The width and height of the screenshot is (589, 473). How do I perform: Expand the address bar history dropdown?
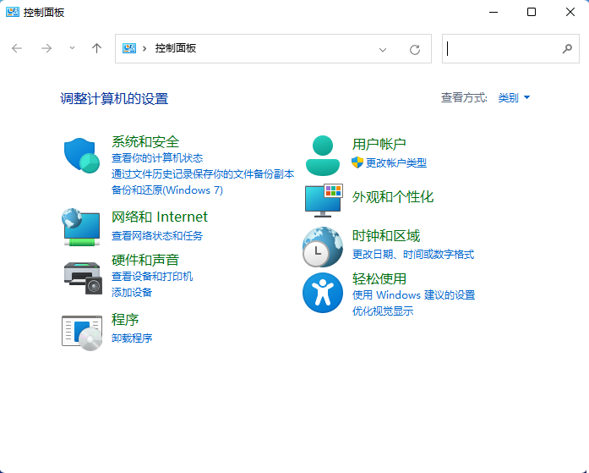click(x=383, y=49)
